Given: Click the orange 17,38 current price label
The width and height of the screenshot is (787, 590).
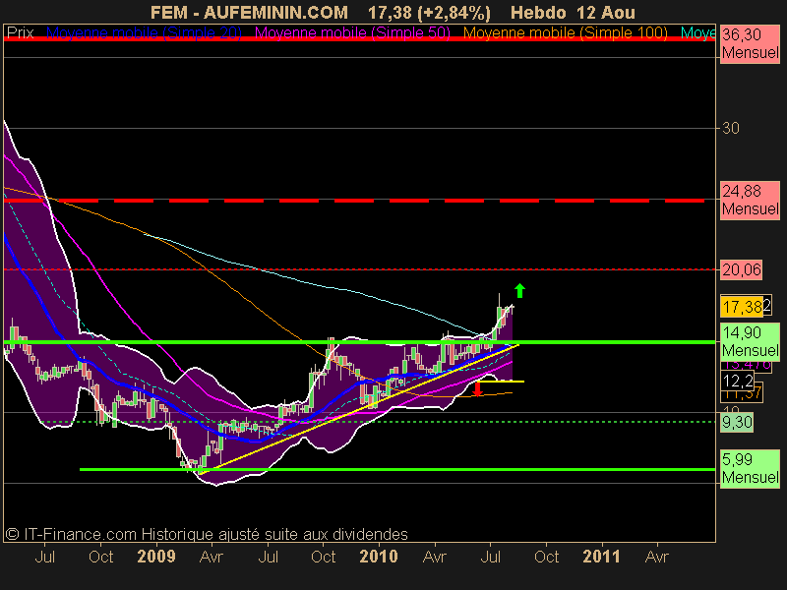Looking at the screenshot, I should tap(742, 307).
